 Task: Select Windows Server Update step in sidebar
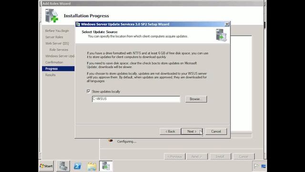(x=60, y=56)
